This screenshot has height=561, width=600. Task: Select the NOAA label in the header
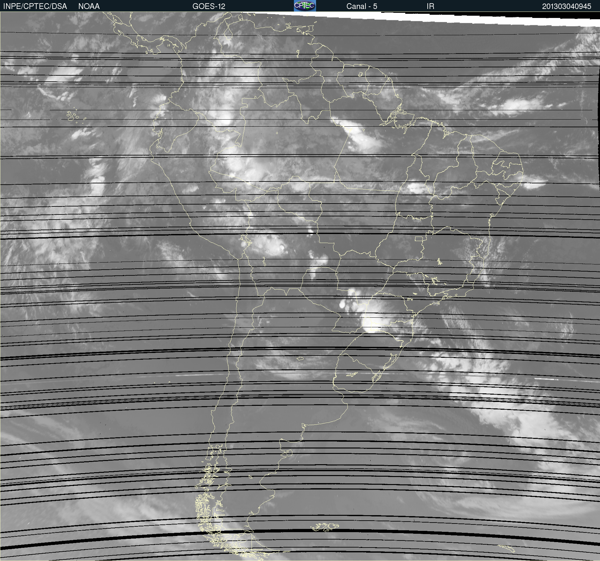pyautogui.click(x=89, y=6)
